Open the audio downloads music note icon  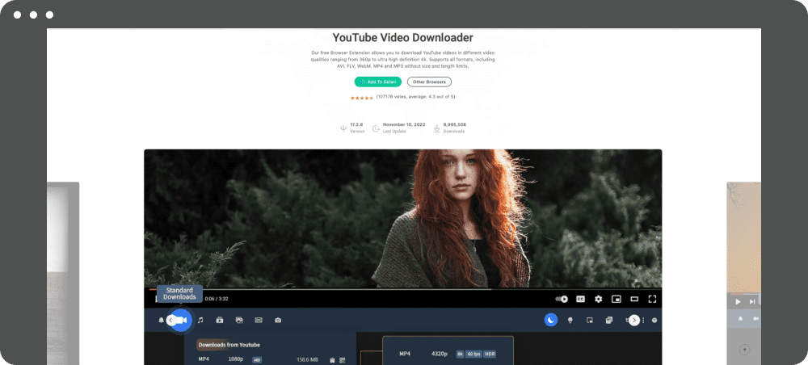[x=200, y=321]
